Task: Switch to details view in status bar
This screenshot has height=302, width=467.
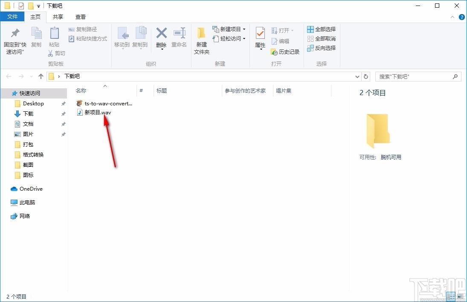Action: click(451, 296)
